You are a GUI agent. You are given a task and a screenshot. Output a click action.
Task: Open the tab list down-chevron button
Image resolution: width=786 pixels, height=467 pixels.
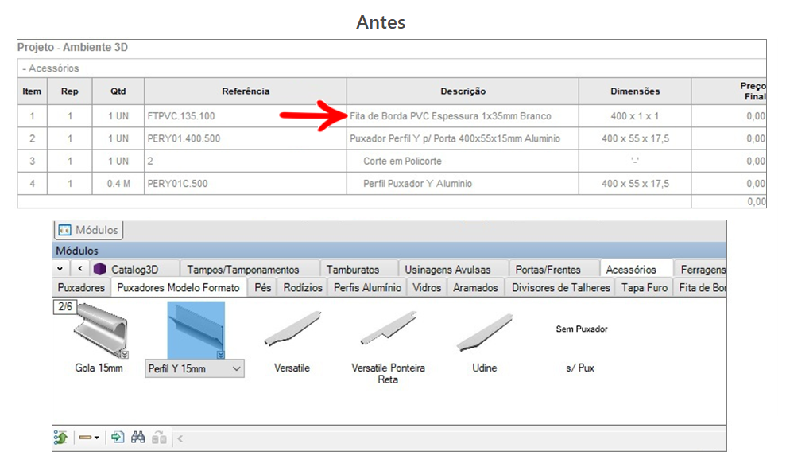pos(60,269)
